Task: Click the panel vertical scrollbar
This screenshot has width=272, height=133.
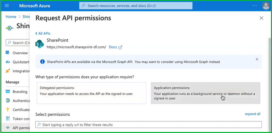Action: (269, 84)
